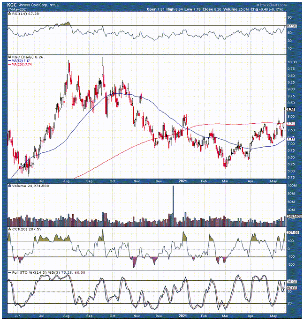The image size is (304, 322).
Task: Click the small icon beside RSI(14) label
Action: (x=9, y=14)
